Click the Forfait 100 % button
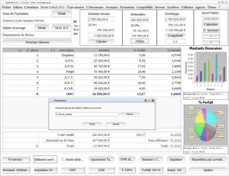Viewport: 229px width, 176px height. pyautogui.click(x=151, y=170)
